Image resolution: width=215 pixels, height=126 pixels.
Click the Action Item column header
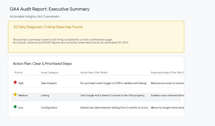(x=94, y=72)
